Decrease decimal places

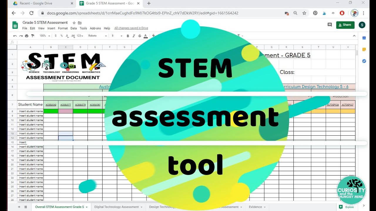click(67, 36)
